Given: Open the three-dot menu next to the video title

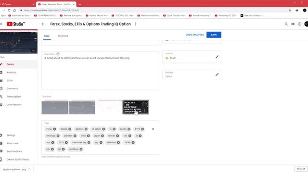Looking at the screenshot, I should [135, 24].
